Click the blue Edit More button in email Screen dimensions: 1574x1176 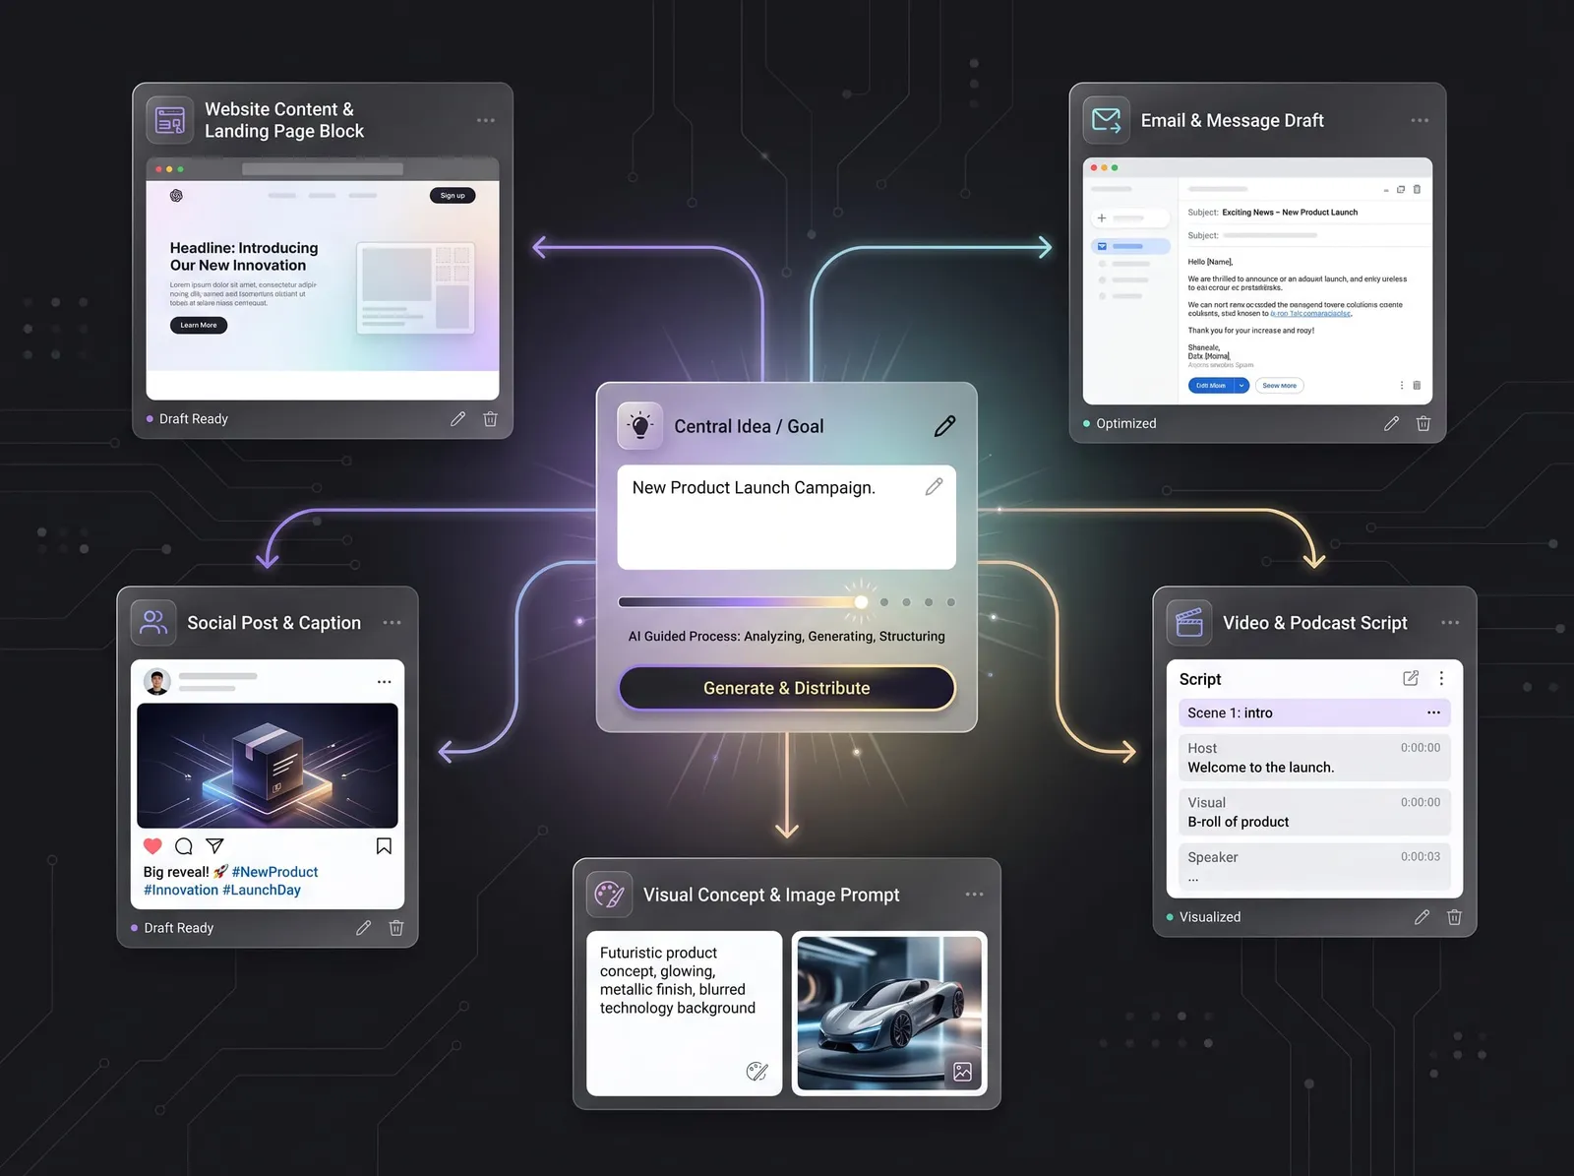(1211, 386)
